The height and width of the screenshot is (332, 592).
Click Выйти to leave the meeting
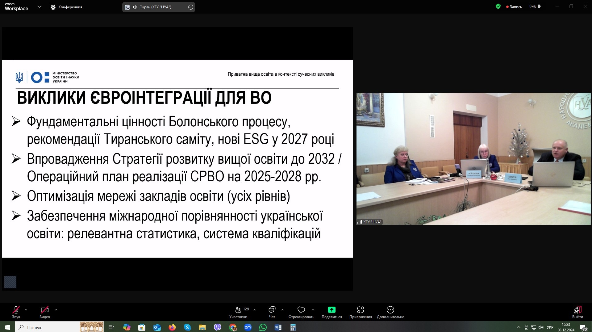pyautogui.click(x=577, y=310)
